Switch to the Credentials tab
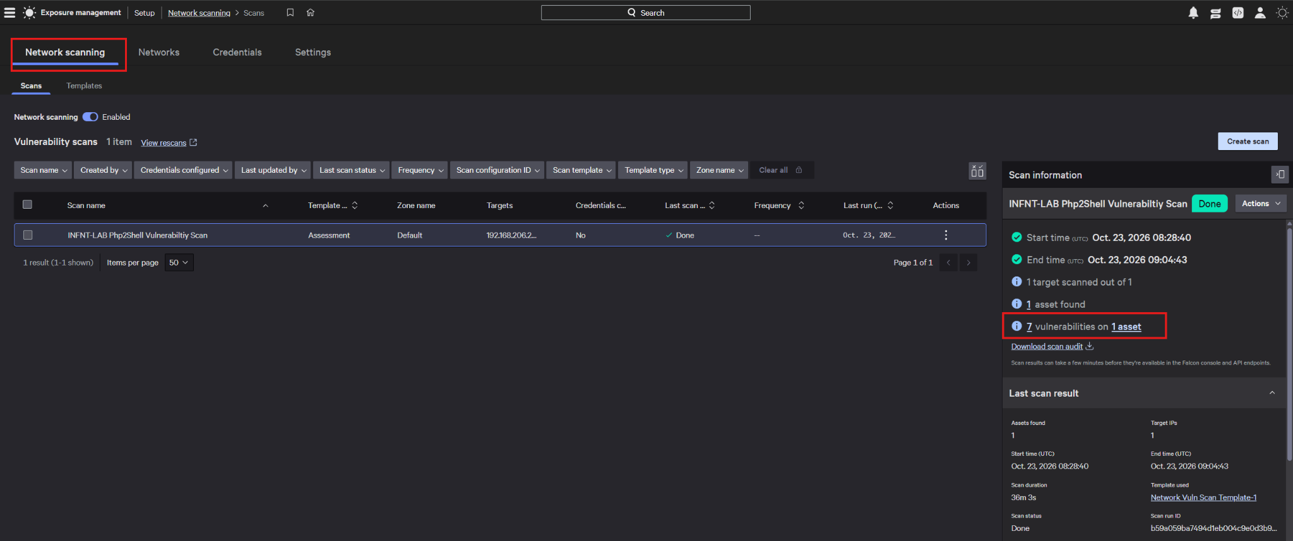This screenshot has width=1293, height=541. 237,52
